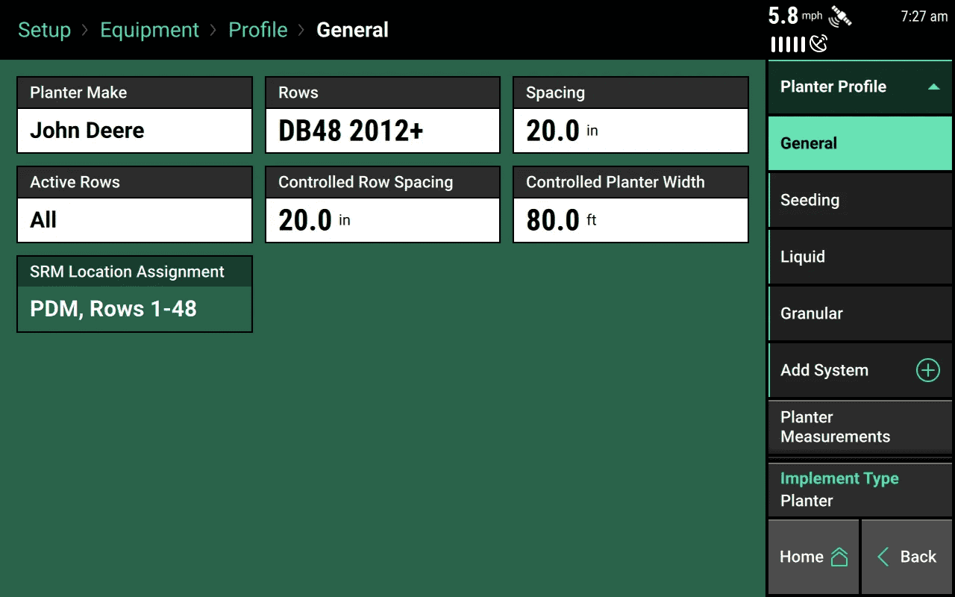The height and width of the screenshot is (597, 955).
Task: Open Planter Measurements settings
Action: (x=859, y=427)
